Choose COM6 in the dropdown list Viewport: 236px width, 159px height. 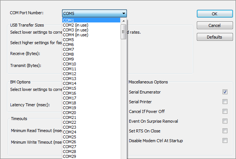pyautogui.click(x=91, y=45)
